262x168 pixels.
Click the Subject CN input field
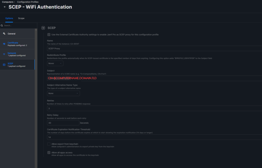154,78
